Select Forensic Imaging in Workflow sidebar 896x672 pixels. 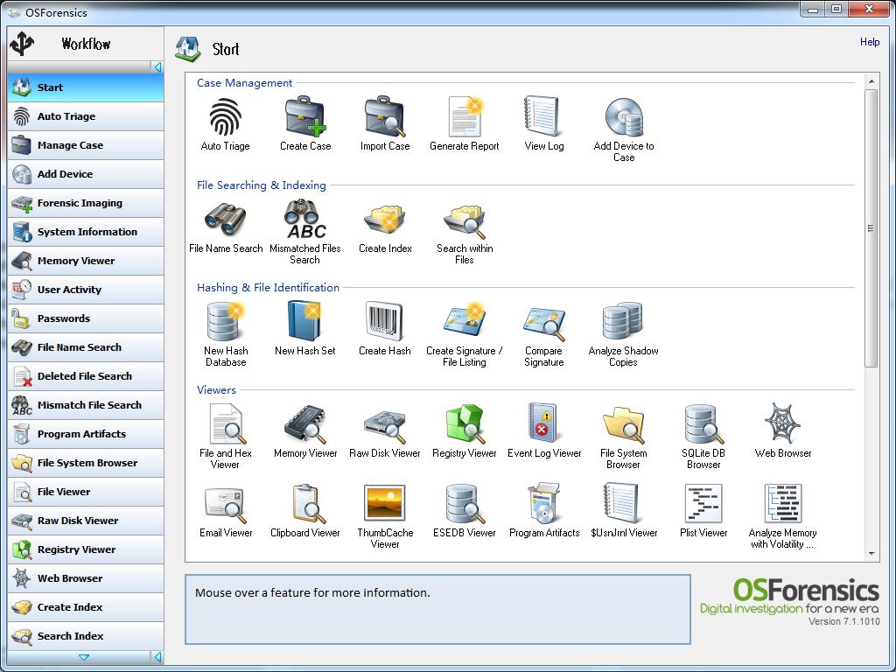[x=85, y=203]
